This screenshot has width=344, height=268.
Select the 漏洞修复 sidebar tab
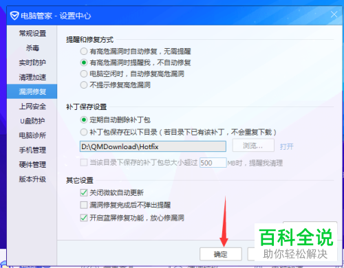[32, 91]
